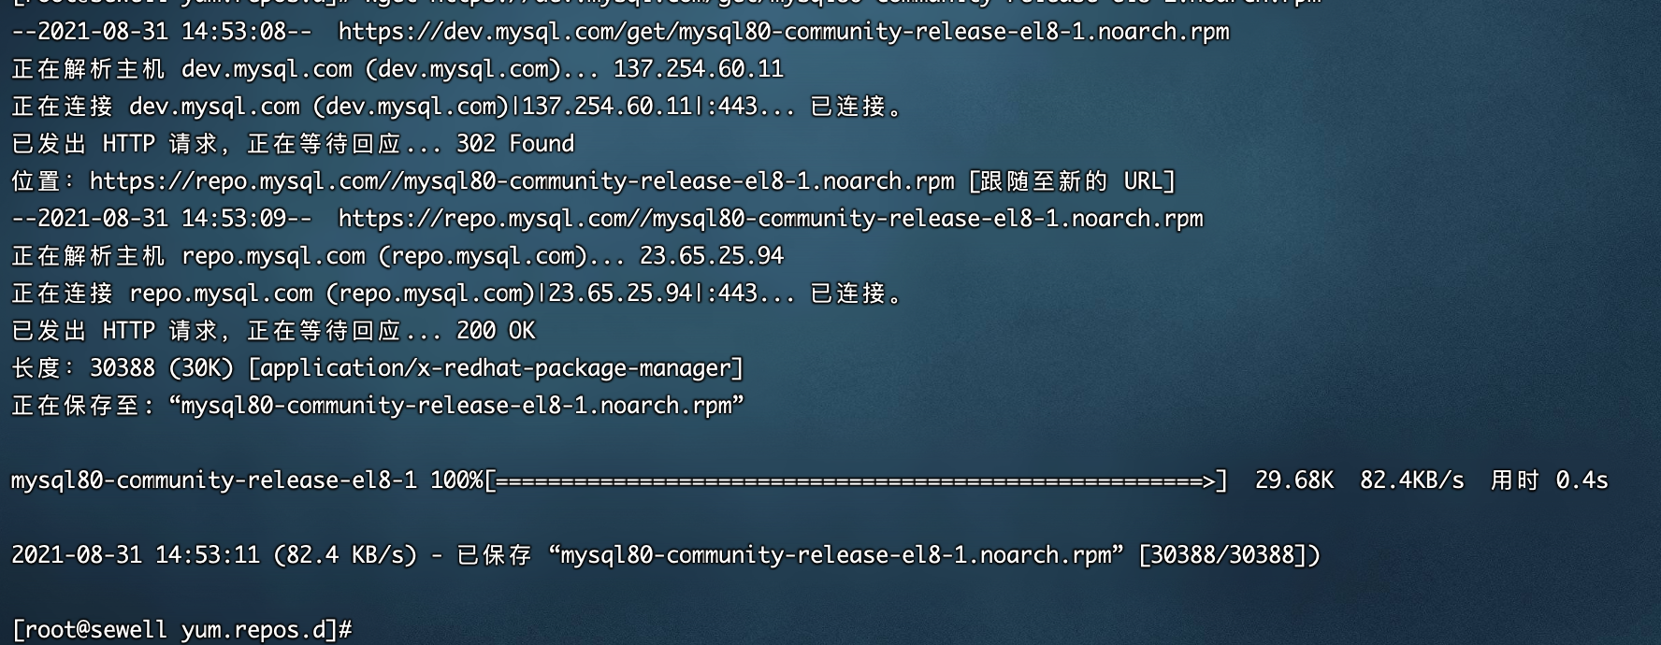Click the 已保存 text in final summary line
The height and width of the screenshot is (645, 1661).
pos(494,555)
